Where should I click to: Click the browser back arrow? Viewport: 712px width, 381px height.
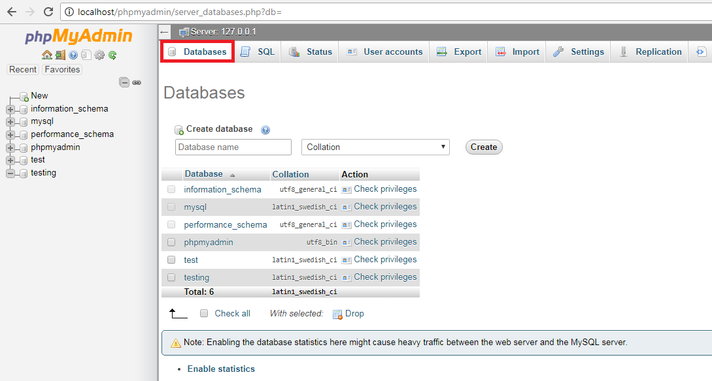[x=12, y=12]
